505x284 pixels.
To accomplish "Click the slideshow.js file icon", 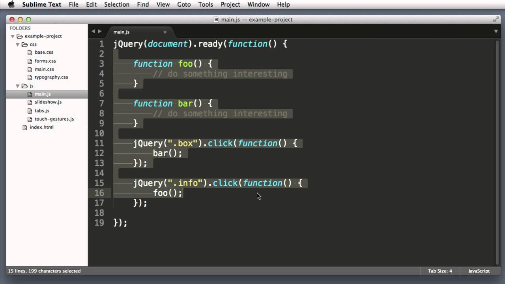I will point(30,102).
